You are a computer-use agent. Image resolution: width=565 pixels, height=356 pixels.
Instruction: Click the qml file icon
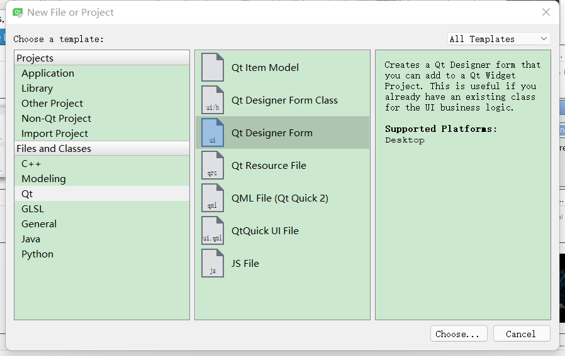pyautogui.click(x=213, y=198)
